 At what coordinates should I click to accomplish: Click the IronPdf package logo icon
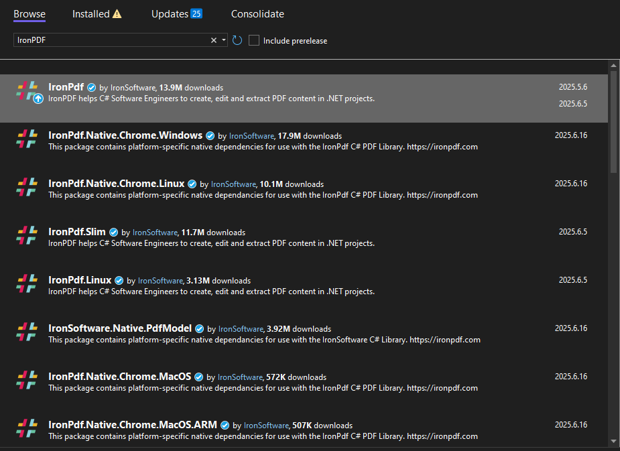point(27,90)
